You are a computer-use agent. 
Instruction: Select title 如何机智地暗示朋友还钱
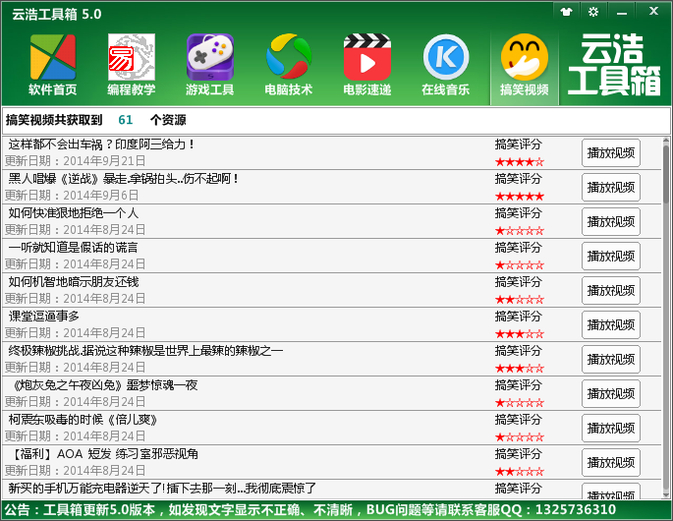click(74, 282)
